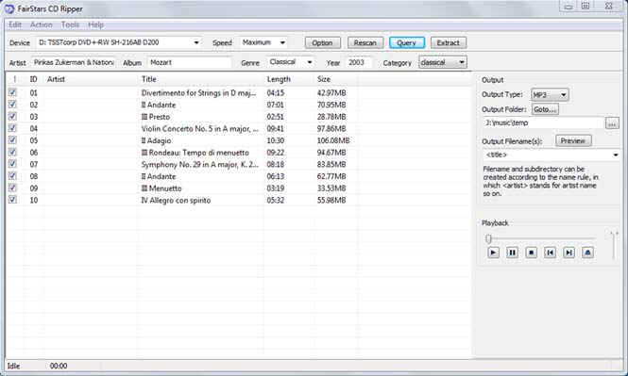The height and width of the screenshot is (376, 628).
Task: Click the Rescan button
Action: click(x=365, y=42)
